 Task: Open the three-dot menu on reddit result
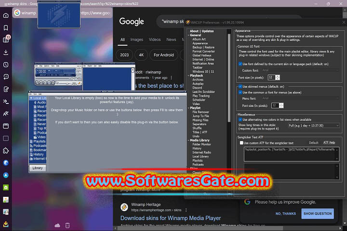(x=171, y=78)
